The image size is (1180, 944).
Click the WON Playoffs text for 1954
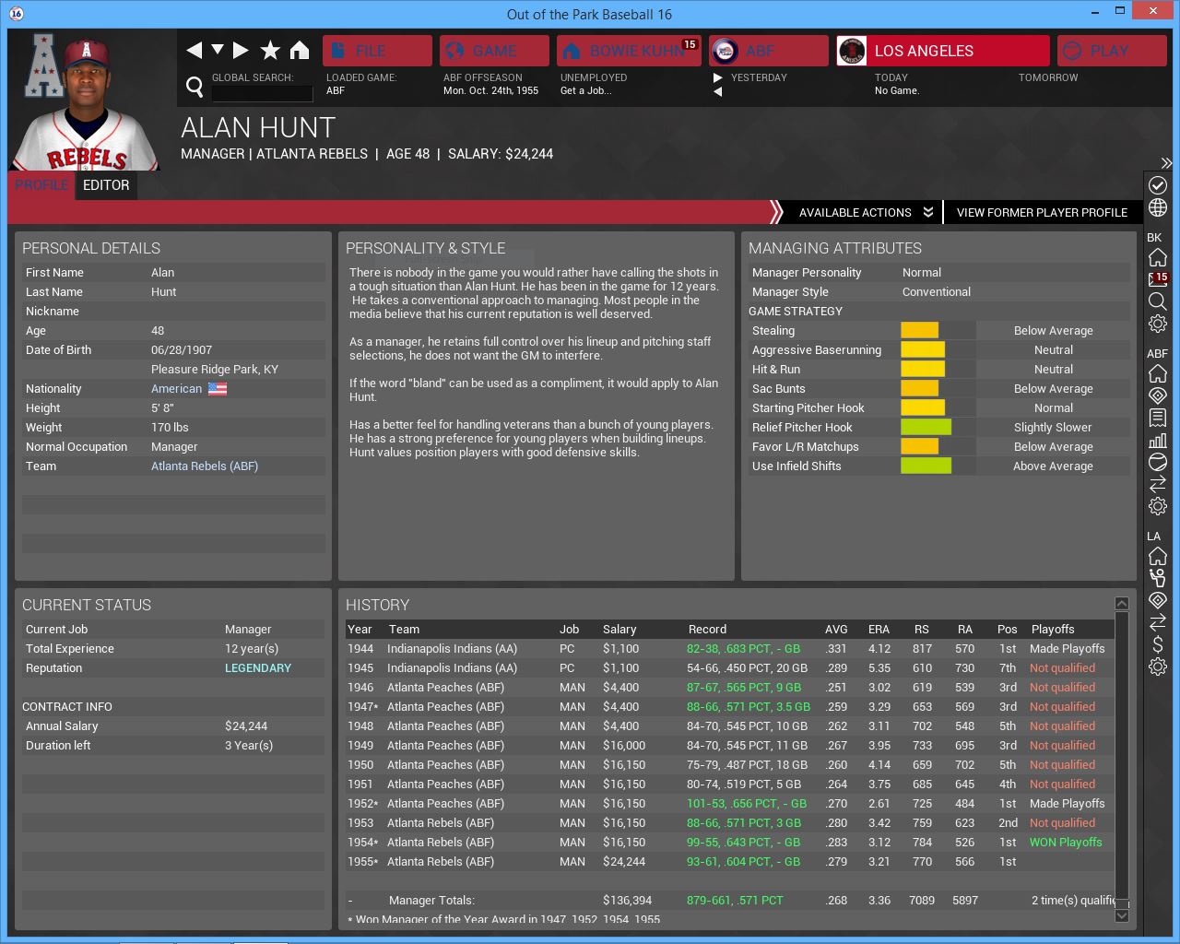pos(1066,843)
